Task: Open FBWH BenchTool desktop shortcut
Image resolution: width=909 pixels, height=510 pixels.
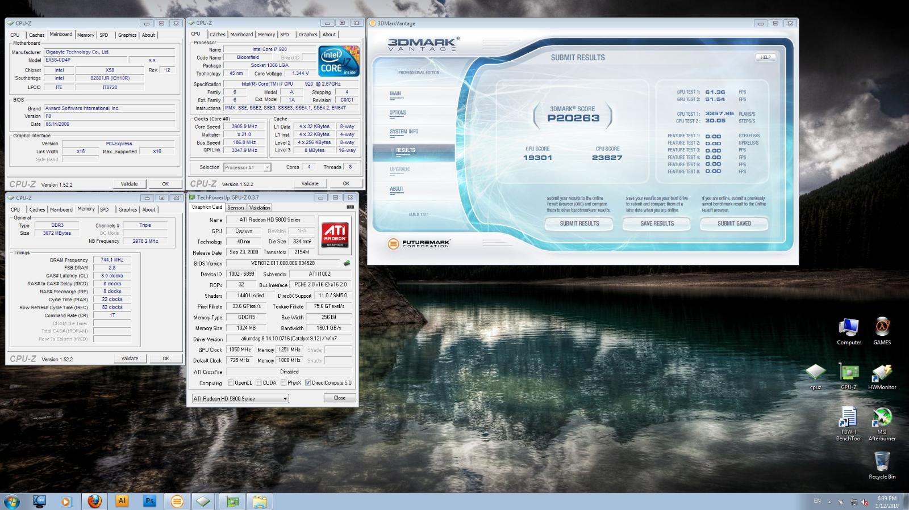Action: (x=849, y=424)
